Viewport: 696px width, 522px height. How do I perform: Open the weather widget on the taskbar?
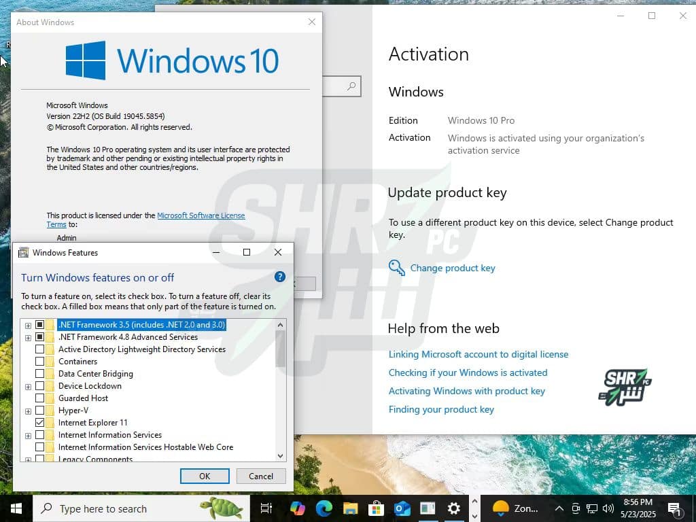tap(515, 508)
